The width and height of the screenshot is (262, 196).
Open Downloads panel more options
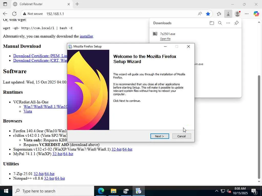228,23
